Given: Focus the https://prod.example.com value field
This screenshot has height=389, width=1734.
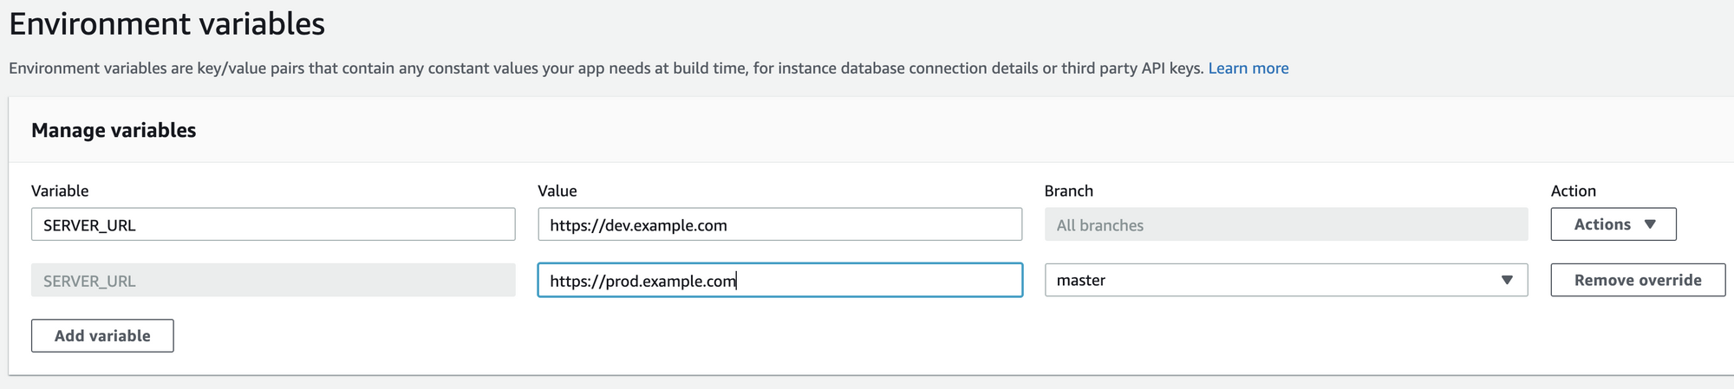Looking at the screenshot, I should pyautogui.click(x=779, y=281).
